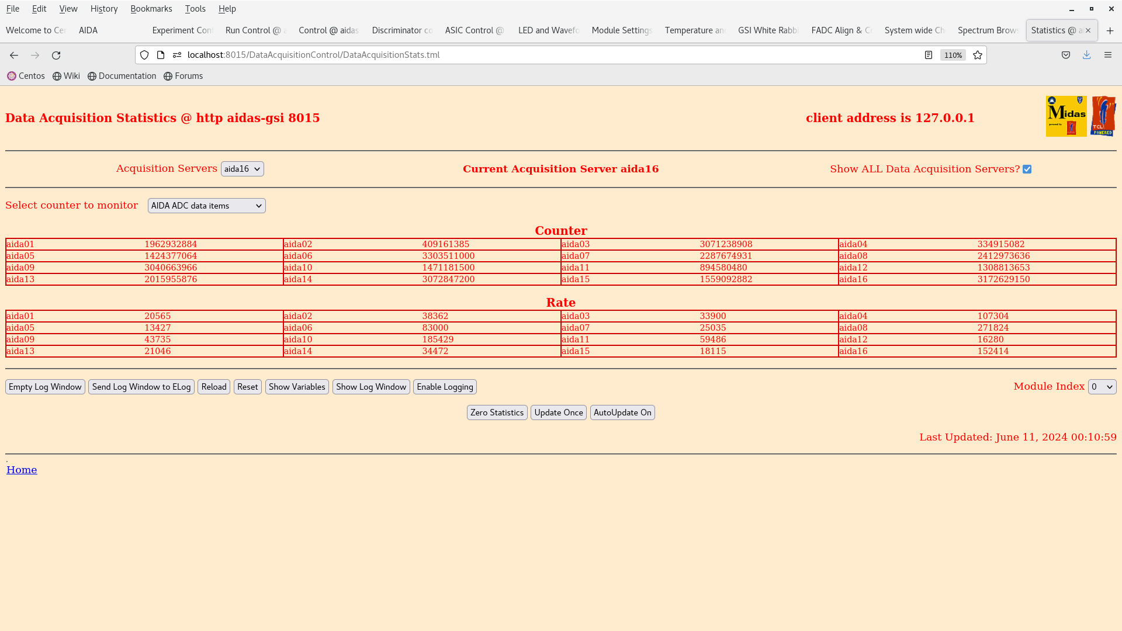Expand the AIDA ADC data items dropdown
Screen dimensions: 1122x631
tap(206, 206)
